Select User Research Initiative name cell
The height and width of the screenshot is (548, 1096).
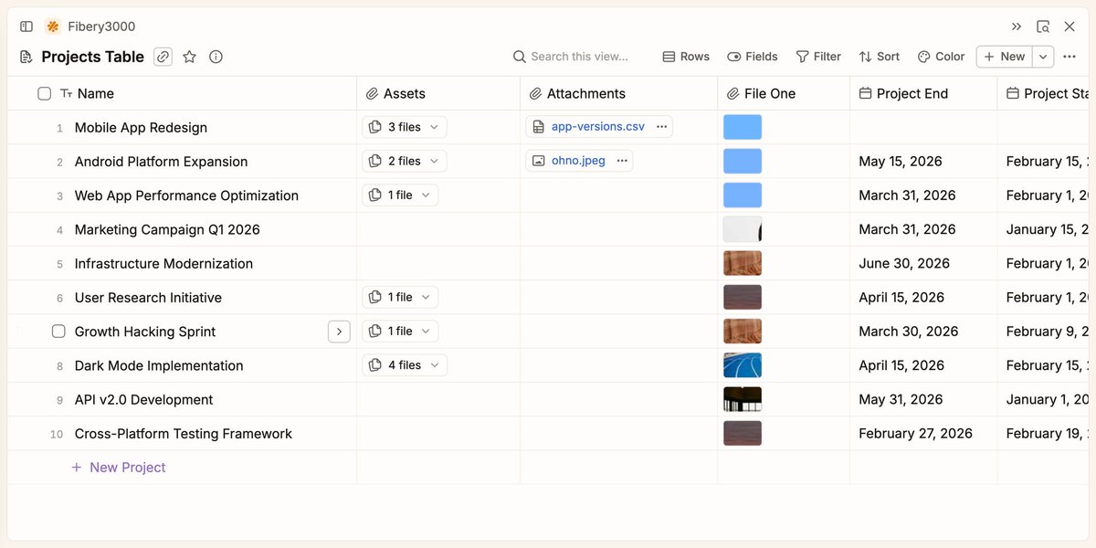[148, 298]
